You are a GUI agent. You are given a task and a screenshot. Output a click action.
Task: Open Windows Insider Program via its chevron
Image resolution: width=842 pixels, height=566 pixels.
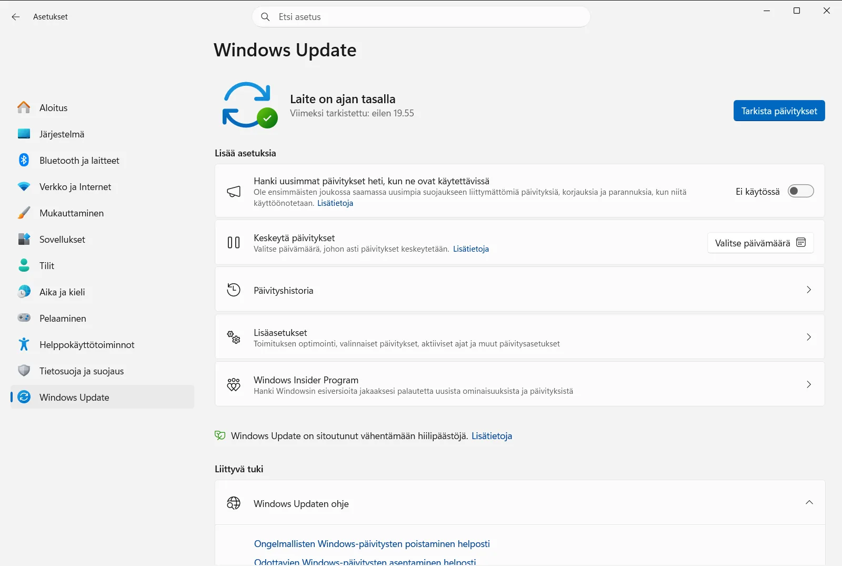809,384
